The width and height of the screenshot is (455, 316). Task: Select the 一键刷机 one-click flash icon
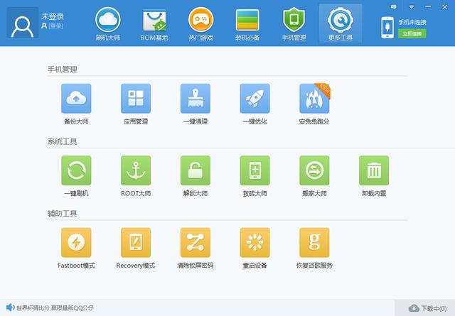76,171
